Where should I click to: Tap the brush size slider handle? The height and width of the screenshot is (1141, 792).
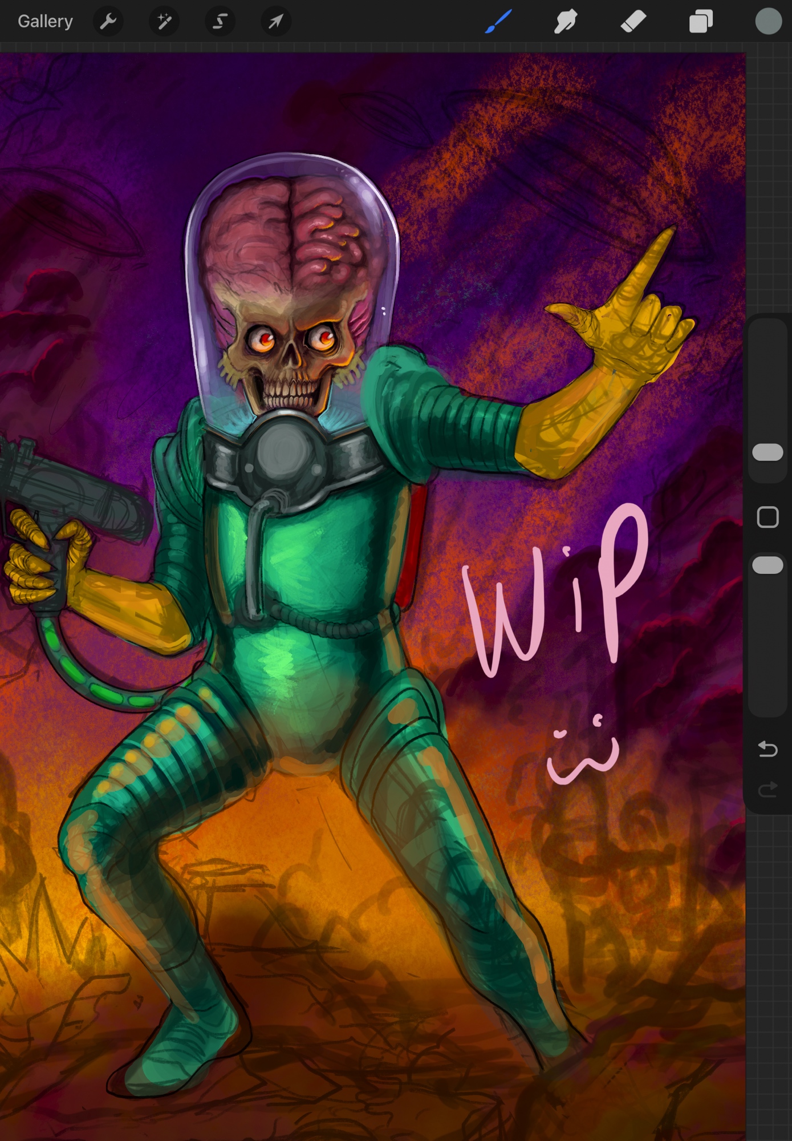coord(767,452)
